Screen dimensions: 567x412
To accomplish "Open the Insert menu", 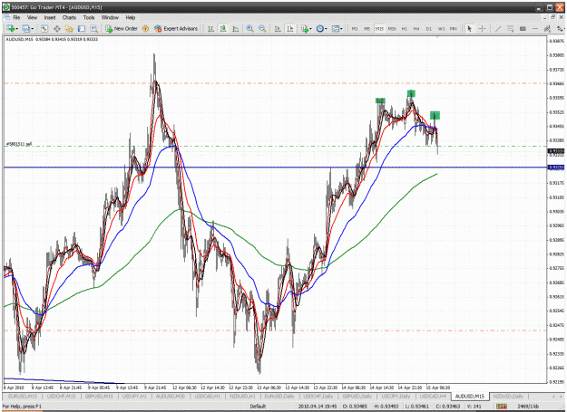I will (x=50, y=17).
